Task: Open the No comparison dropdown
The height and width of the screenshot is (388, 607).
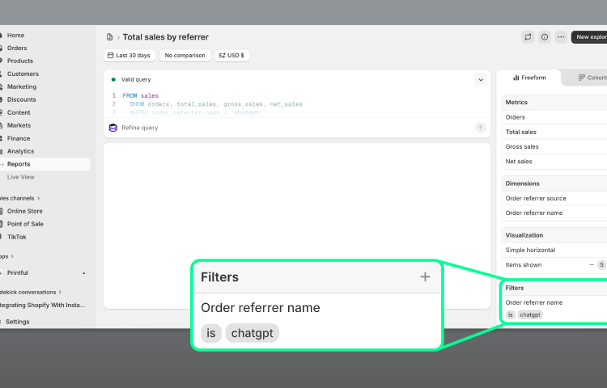Action: 185,56
